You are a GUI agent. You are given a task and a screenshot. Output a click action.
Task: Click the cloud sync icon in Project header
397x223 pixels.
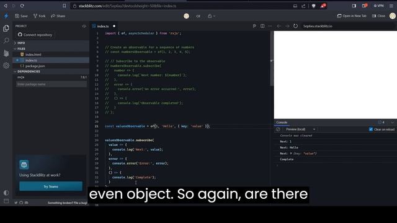84,26
